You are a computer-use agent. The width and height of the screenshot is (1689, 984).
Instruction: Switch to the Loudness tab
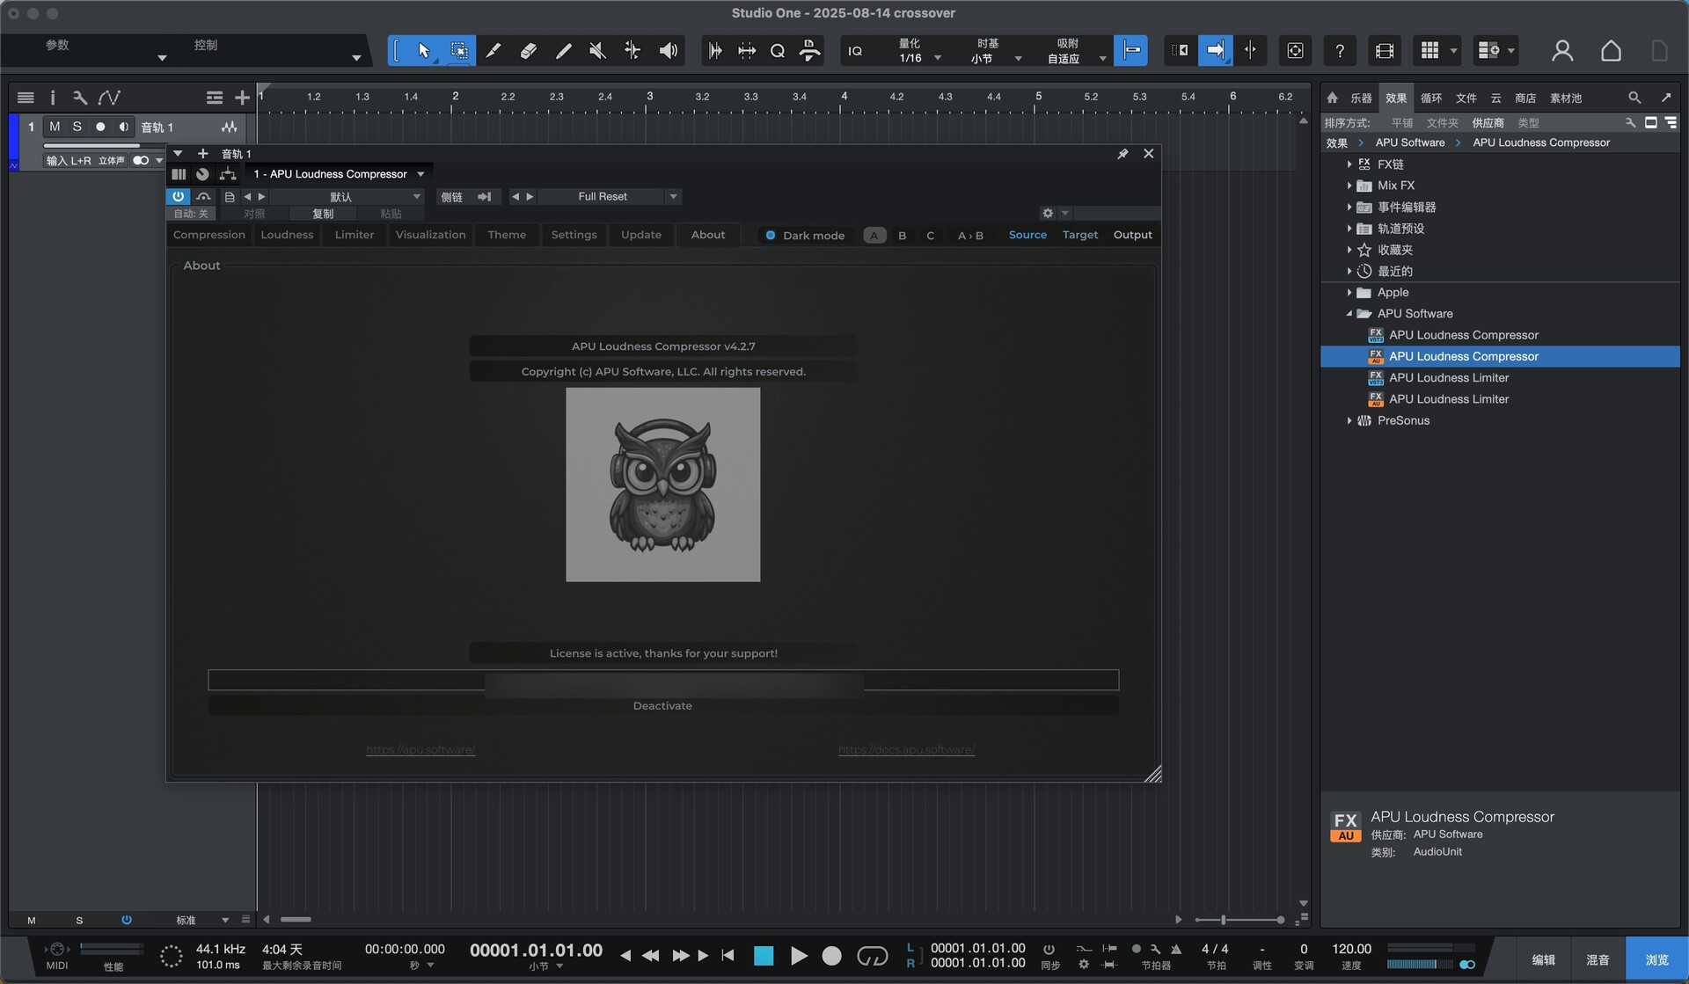click(287, 235)
